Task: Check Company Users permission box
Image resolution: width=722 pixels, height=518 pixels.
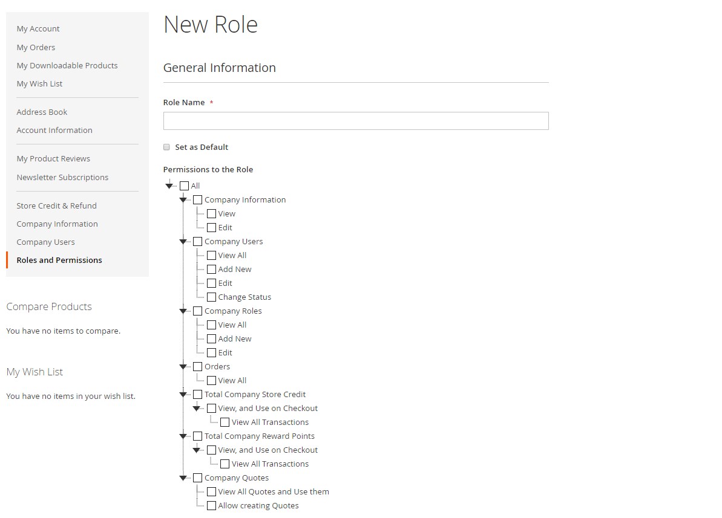Action: click(x=197, y=242)
